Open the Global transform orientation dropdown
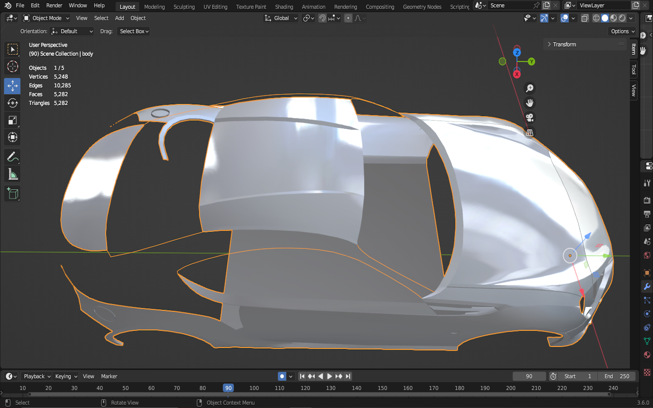This screenshot has width=653, height=408. coord(281,18)
